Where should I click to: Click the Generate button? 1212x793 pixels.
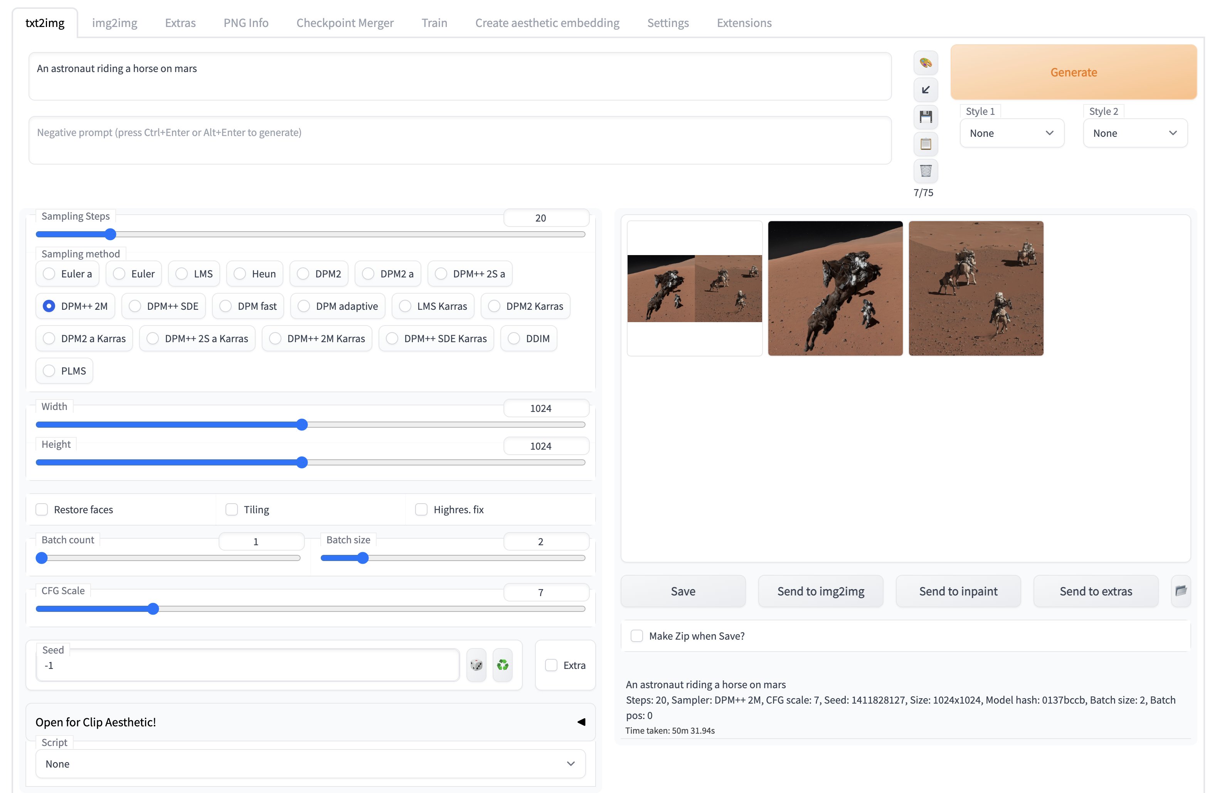pos(1073,72)
